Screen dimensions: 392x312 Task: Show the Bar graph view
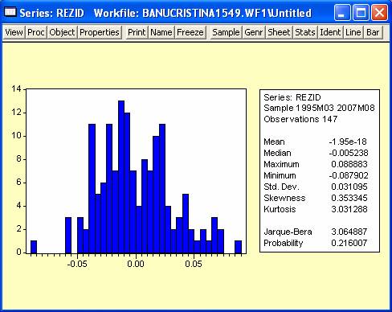pos(373,32)
